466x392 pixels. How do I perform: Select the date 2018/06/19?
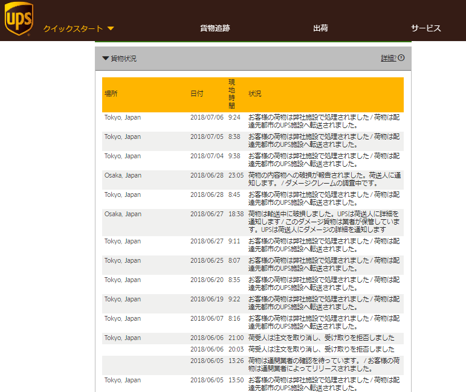207,299
